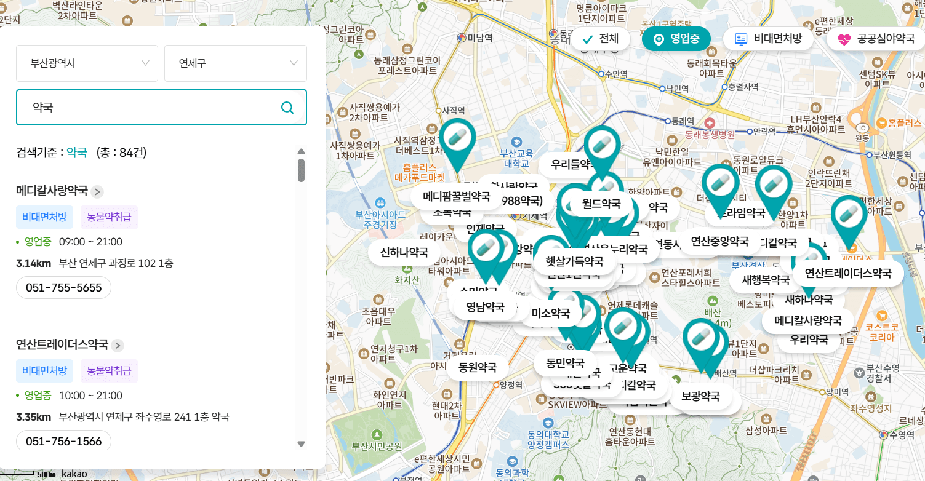The width and height of the screenshot is (925, 481).
Task: Click inside the 약국 search input field
Action: pos(154,107)
